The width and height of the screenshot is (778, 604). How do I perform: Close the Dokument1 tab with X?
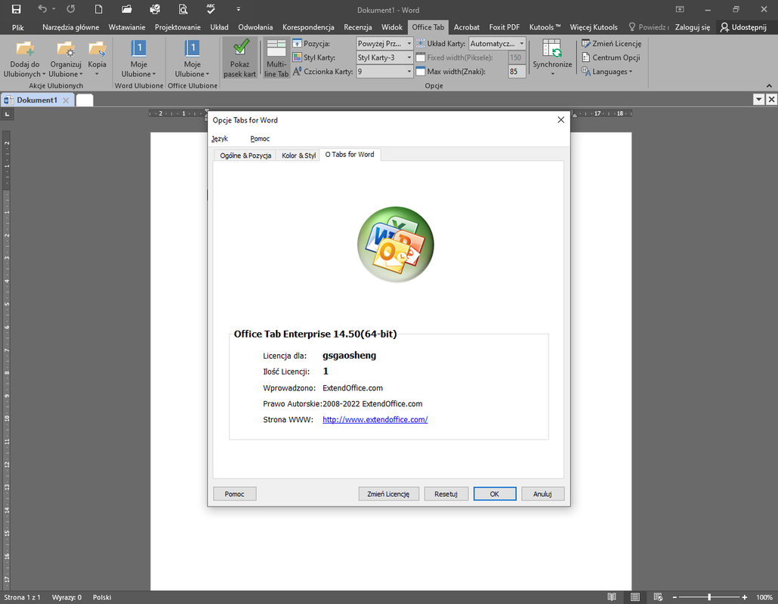click(x=66, y=100)
